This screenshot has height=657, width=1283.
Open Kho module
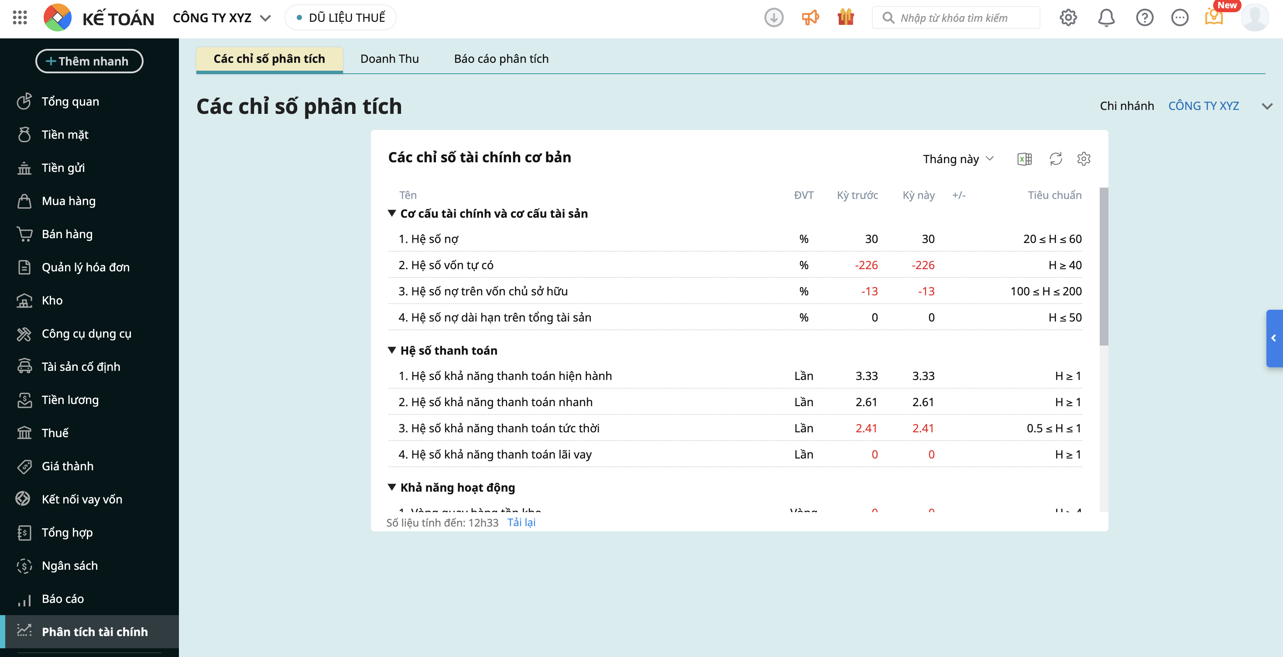tap(89, 301)
